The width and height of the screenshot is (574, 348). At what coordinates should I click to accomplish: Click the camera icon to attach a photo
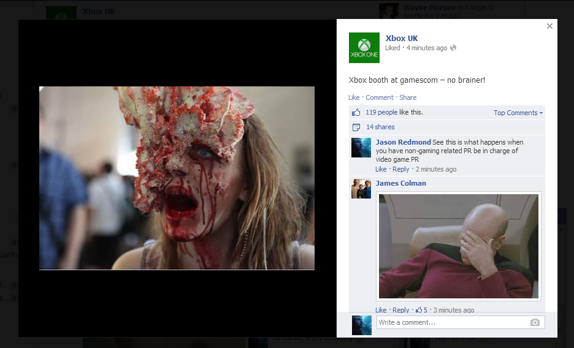(535, 322)
